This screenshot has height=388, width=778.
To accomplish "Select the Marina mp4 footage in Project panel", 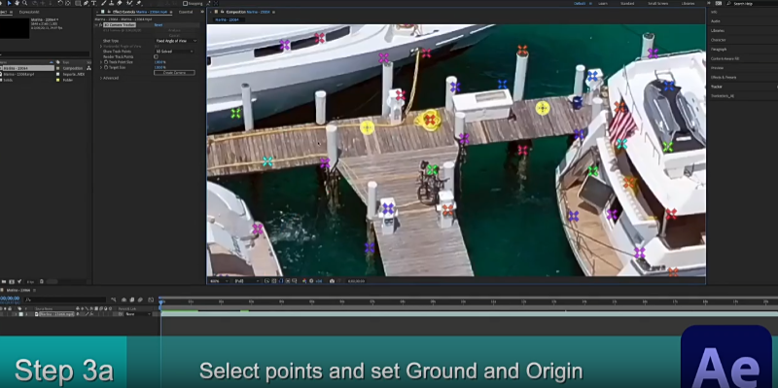I will coord(18,75).
